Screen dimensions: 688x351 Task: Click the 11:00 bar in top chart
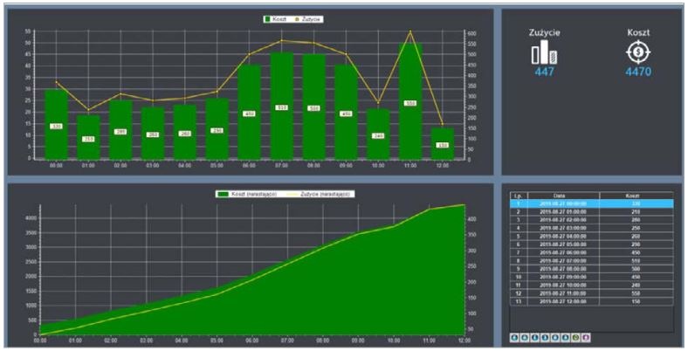[410, 101]
